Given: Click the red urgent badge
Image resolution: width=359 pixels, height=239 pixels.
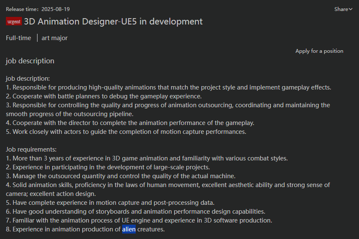Looking at the screenshot, I should [x=14, y=22].
